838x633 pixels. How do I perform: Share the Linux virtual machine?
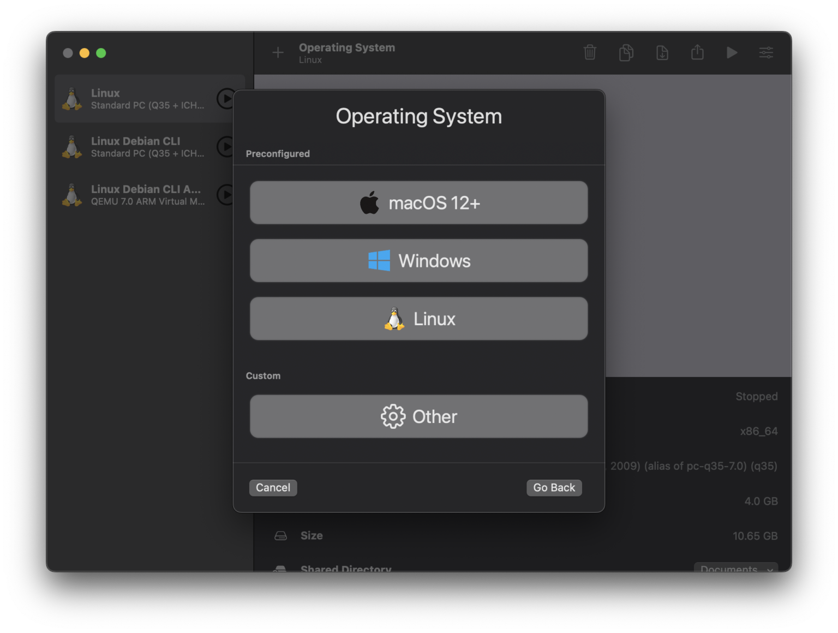click(697, 52)
